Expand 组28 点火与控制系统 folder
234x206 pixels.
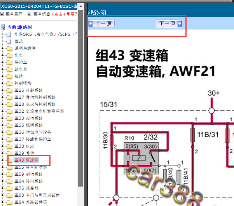tap(2, 104)
